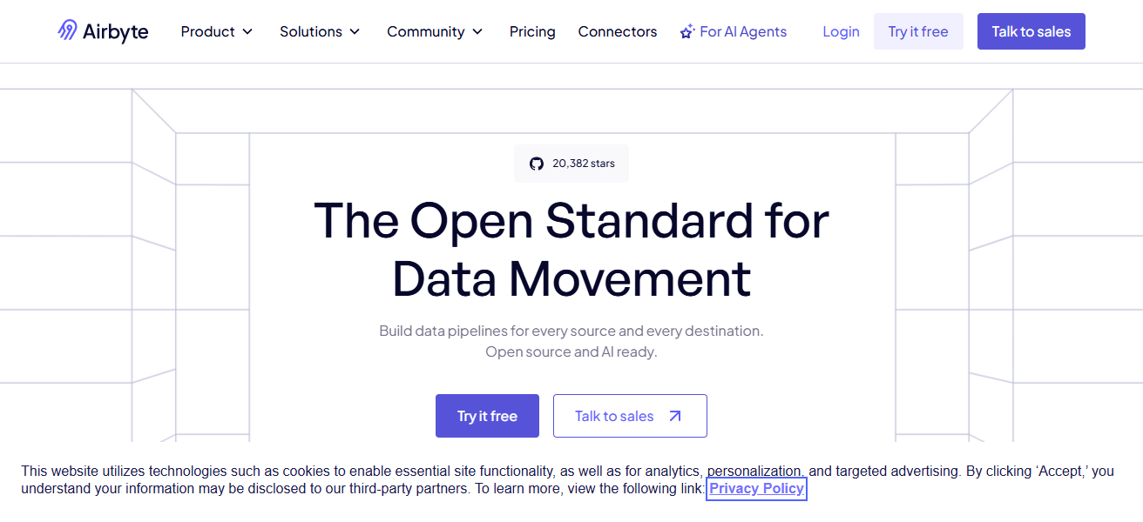Click the Try it free hero button
Viewport: 1143px width, 522px height.
tap(487, 415)
